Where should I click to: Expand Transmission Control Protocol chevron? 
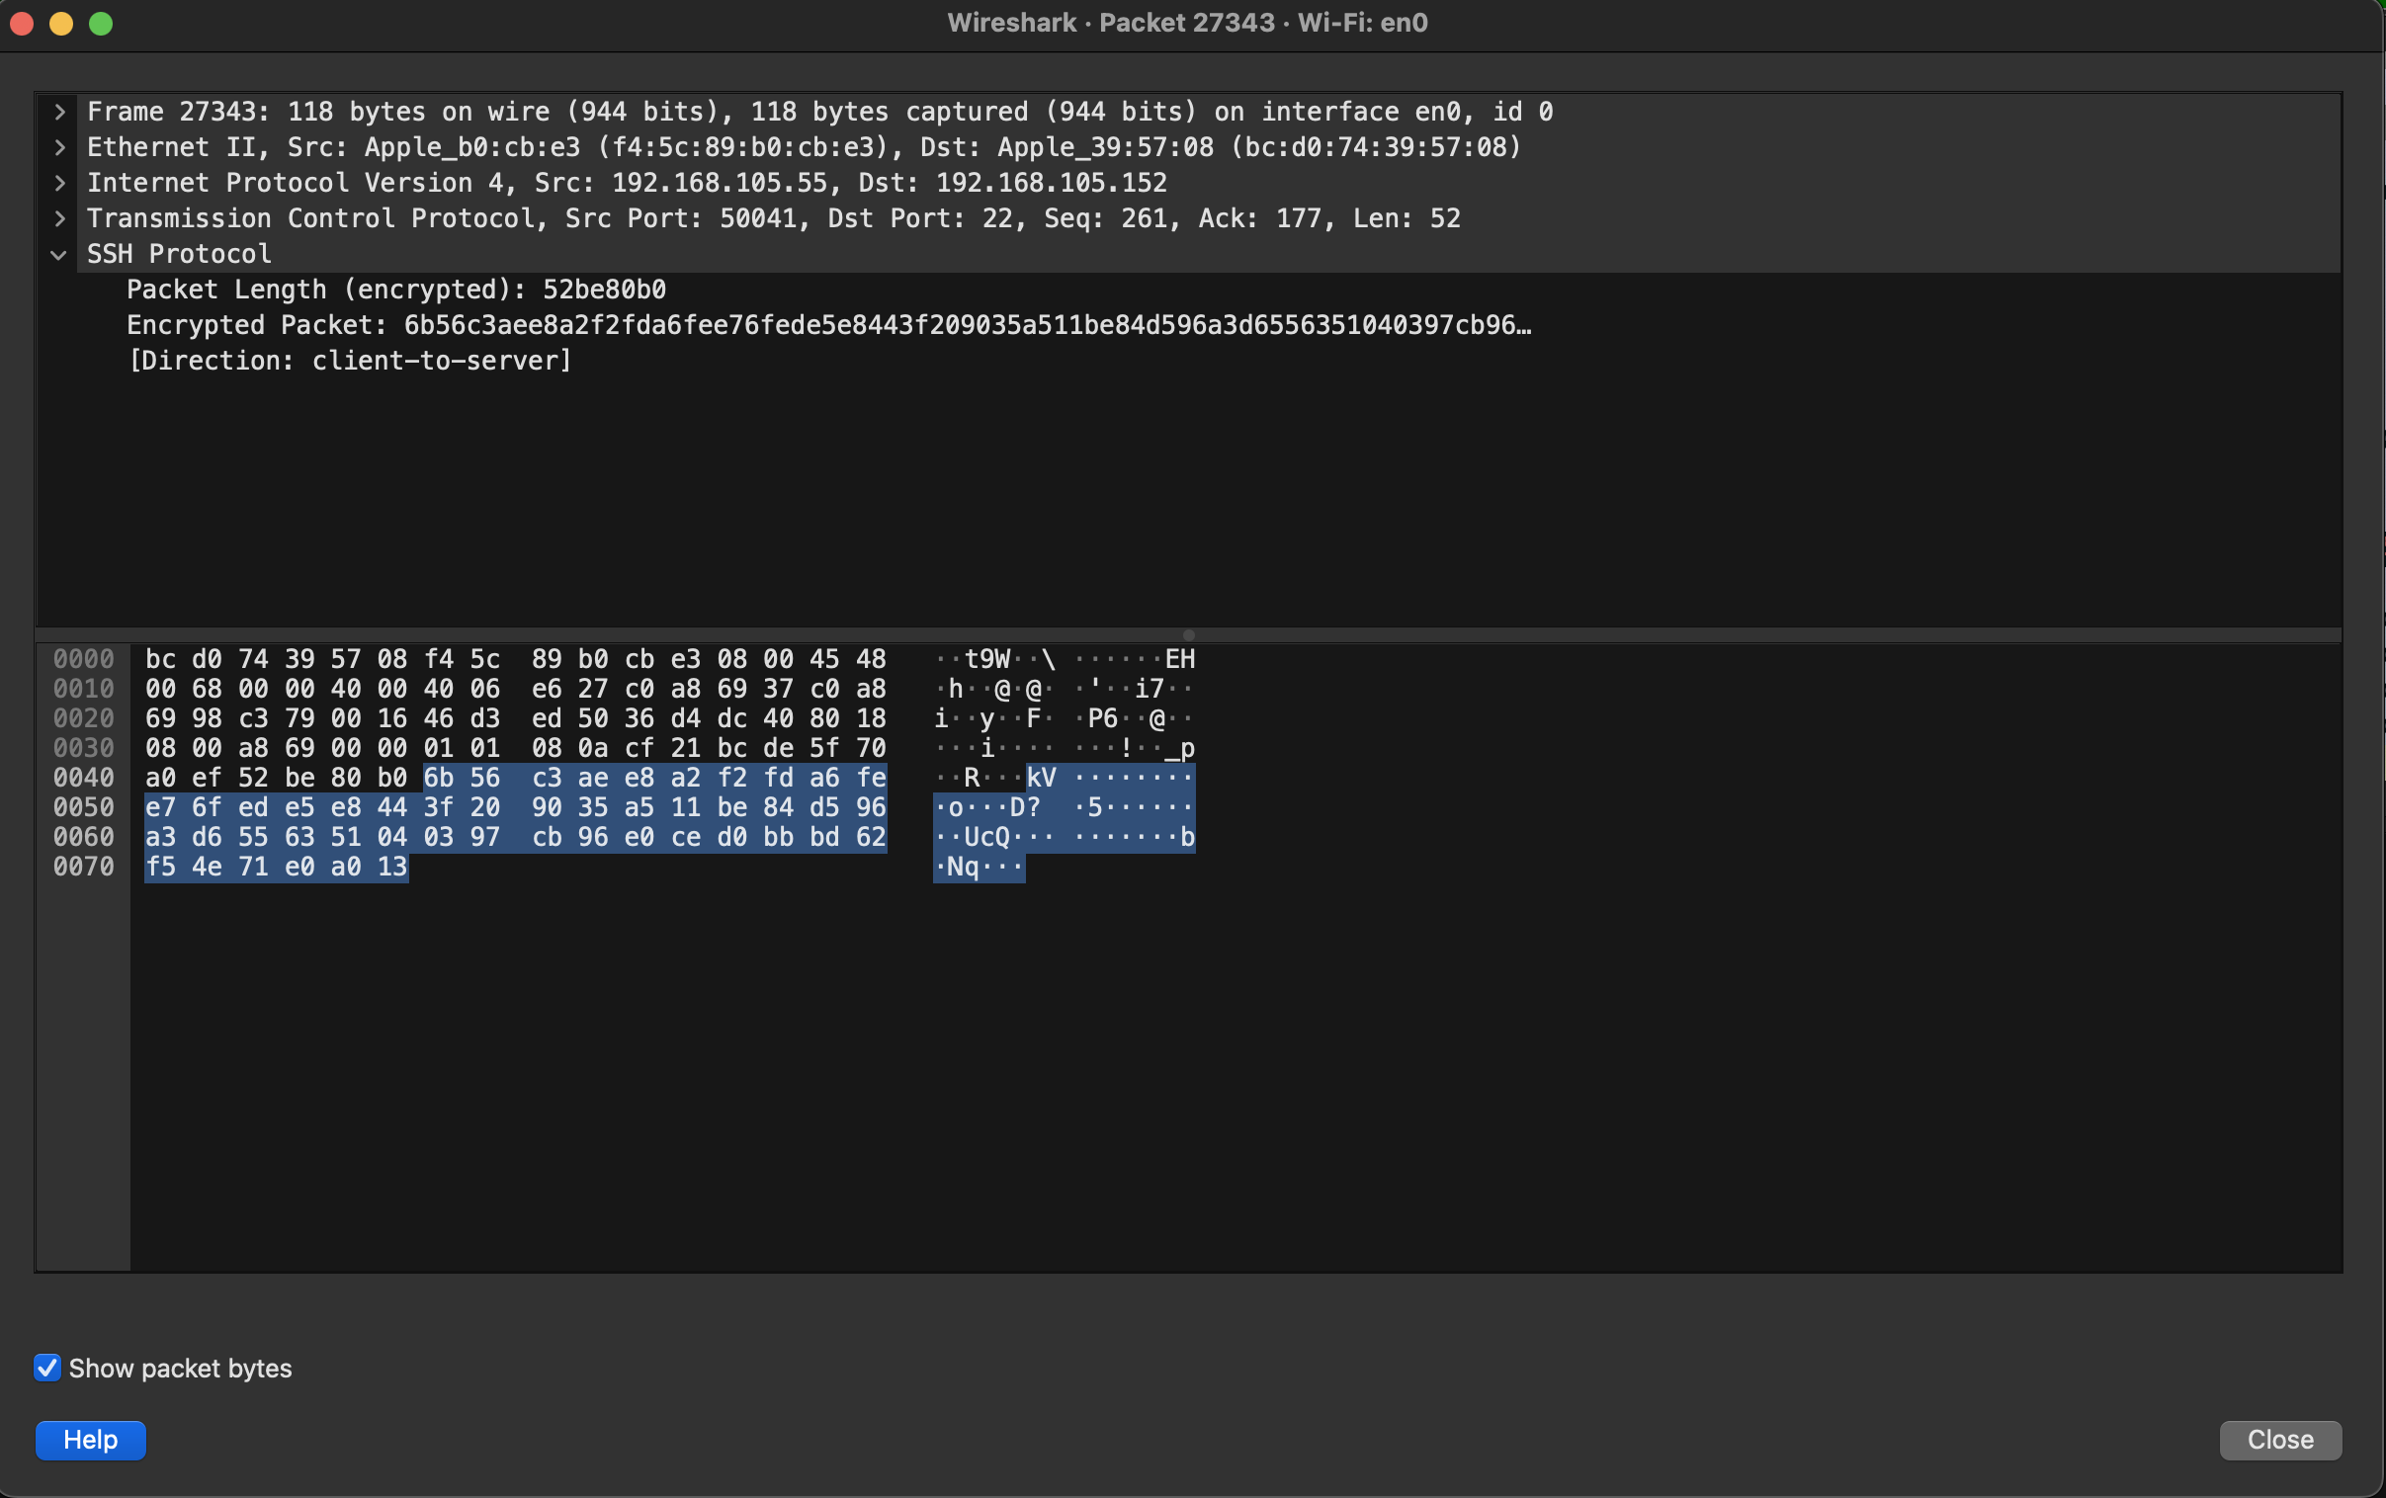(x=59, y=219)
